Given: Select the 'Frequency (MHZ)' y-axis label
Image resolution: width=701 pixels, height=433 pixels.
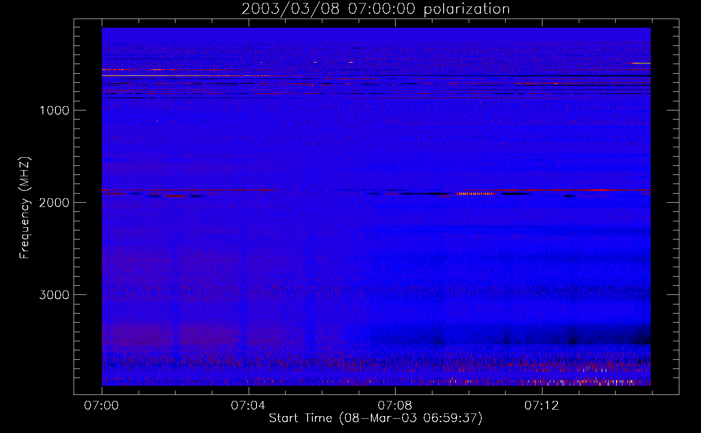Looking at the screenshot, I should [x=25, y=208].
